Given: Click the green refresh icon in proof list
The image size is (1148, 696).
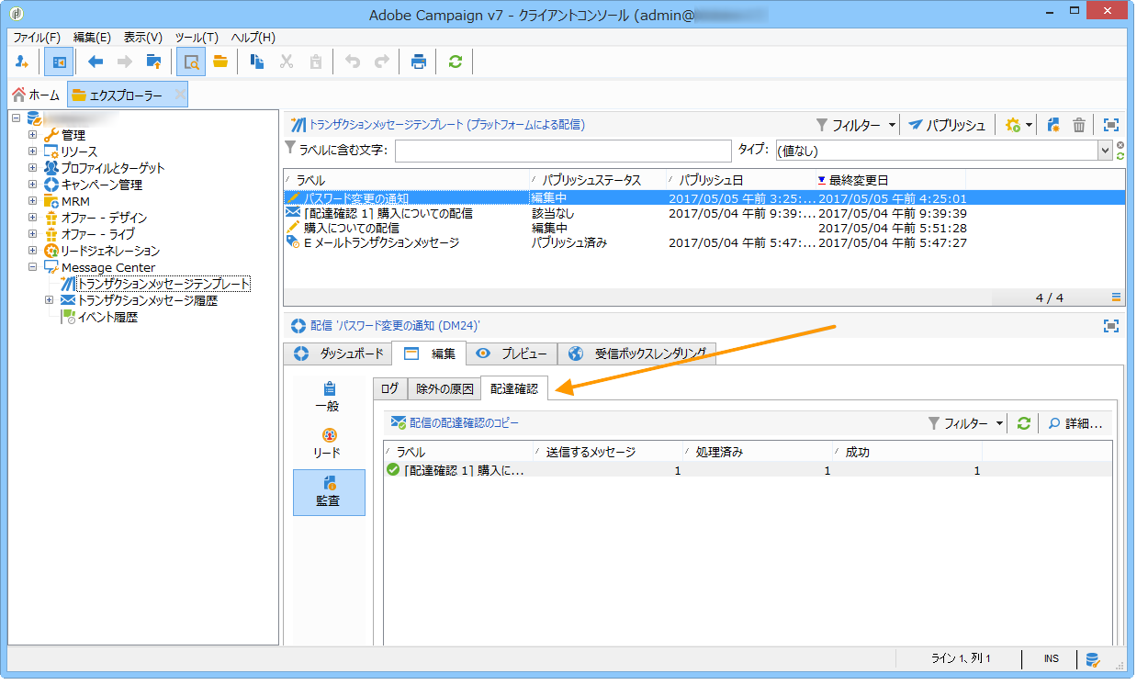Looking at the screenshot, I should 1023,423.
